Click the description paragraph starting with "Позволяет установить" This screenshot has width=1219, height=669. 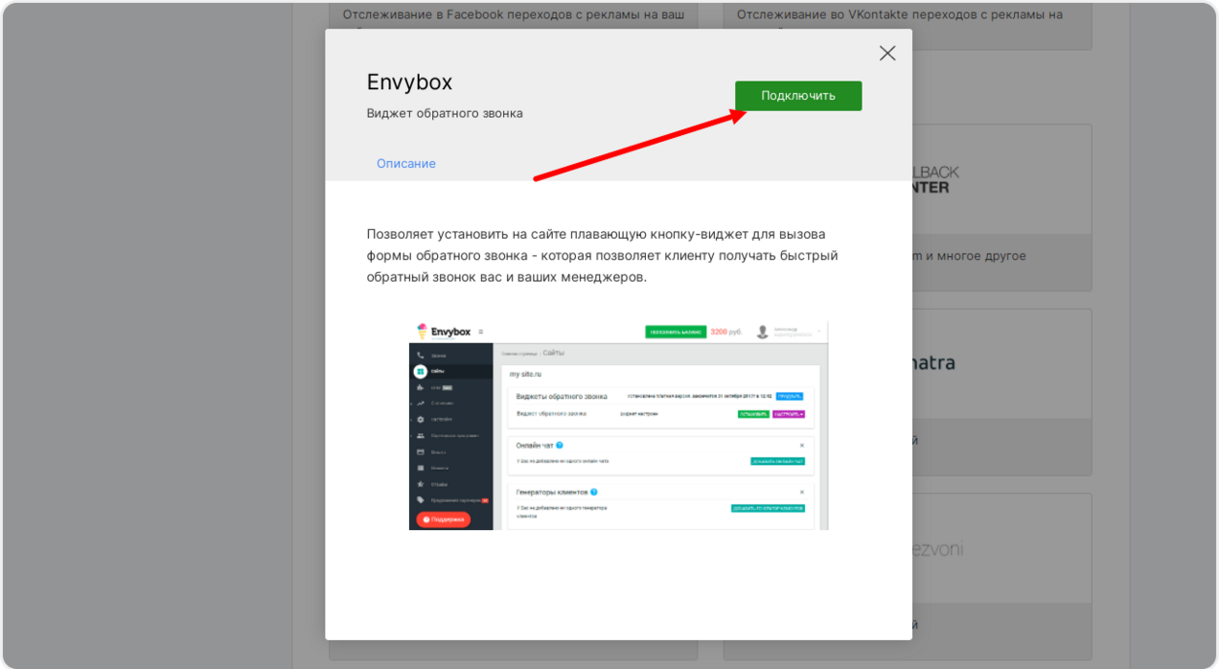603,256
